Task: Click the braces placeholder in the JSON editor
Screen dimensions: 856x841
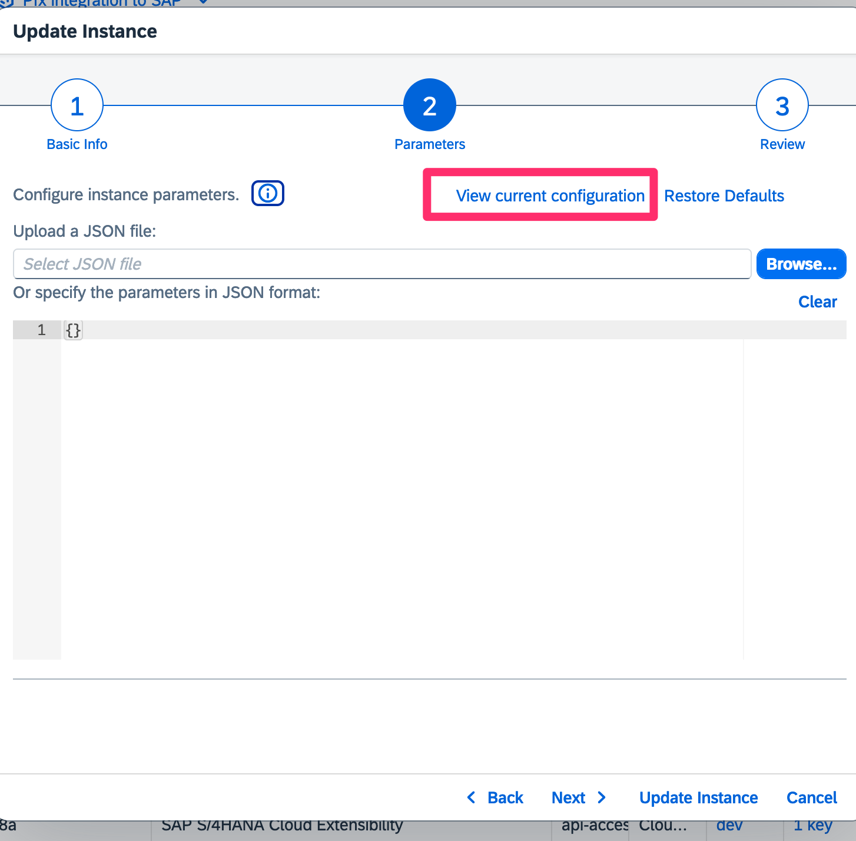Action: (72, 330)
